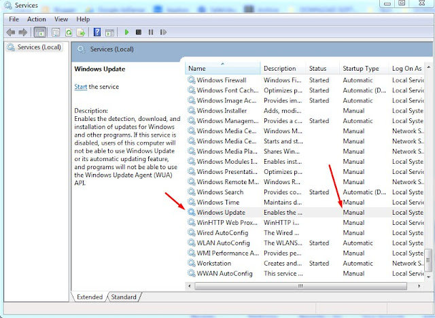Click gear icon next to WMI Performance Adapter

192,253
